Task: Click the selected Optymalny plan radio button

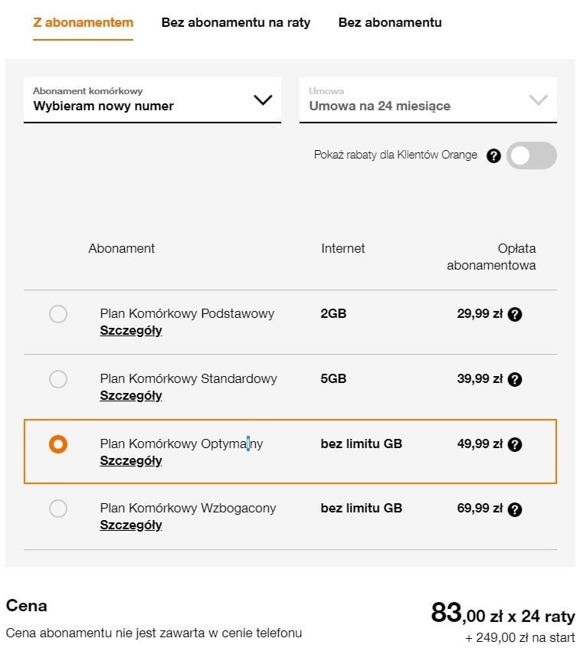Action: click(58, 444)
